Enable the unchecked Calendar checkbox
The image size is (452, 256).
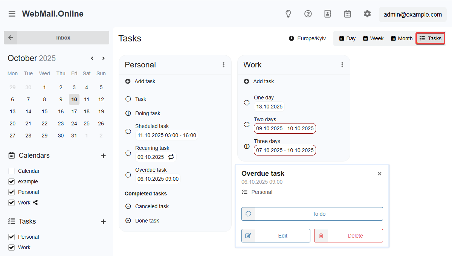(x=11, y=171)
